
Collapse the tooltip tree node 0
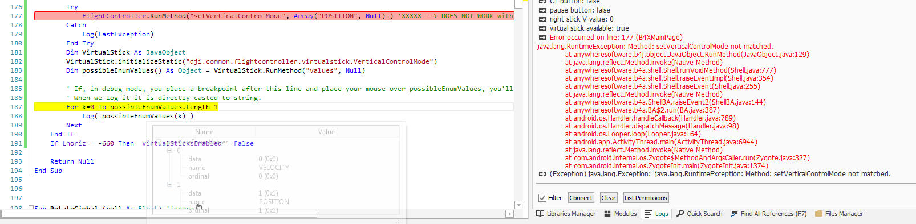[169, 151]
